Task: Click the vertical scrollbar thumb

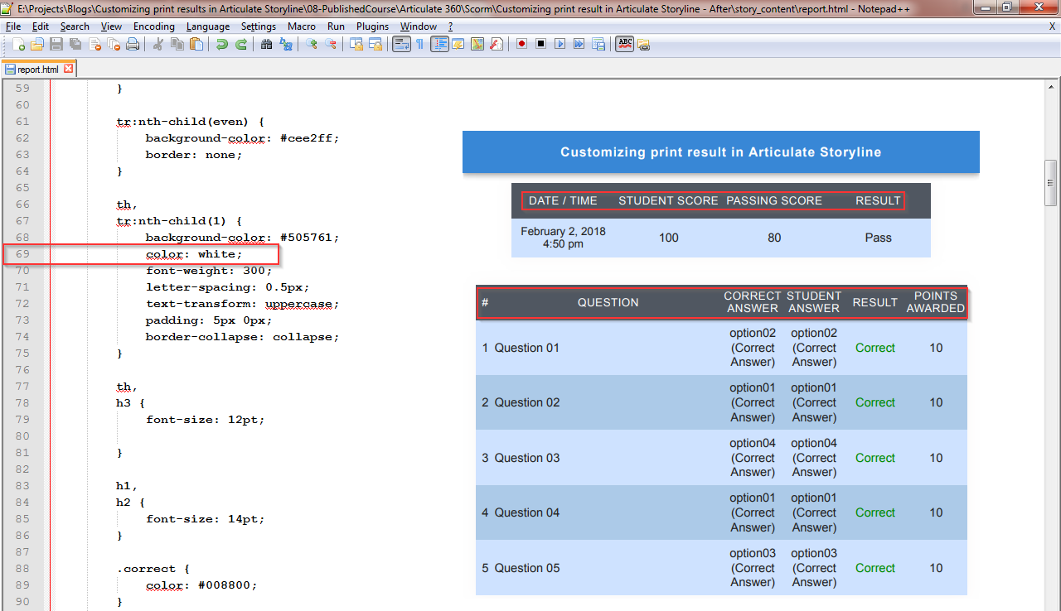Action: click(x=1050, y=184)
